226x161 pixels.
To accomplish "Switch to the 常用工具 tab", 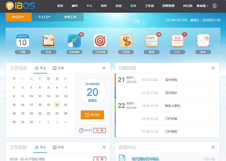I will coord(70,17).
